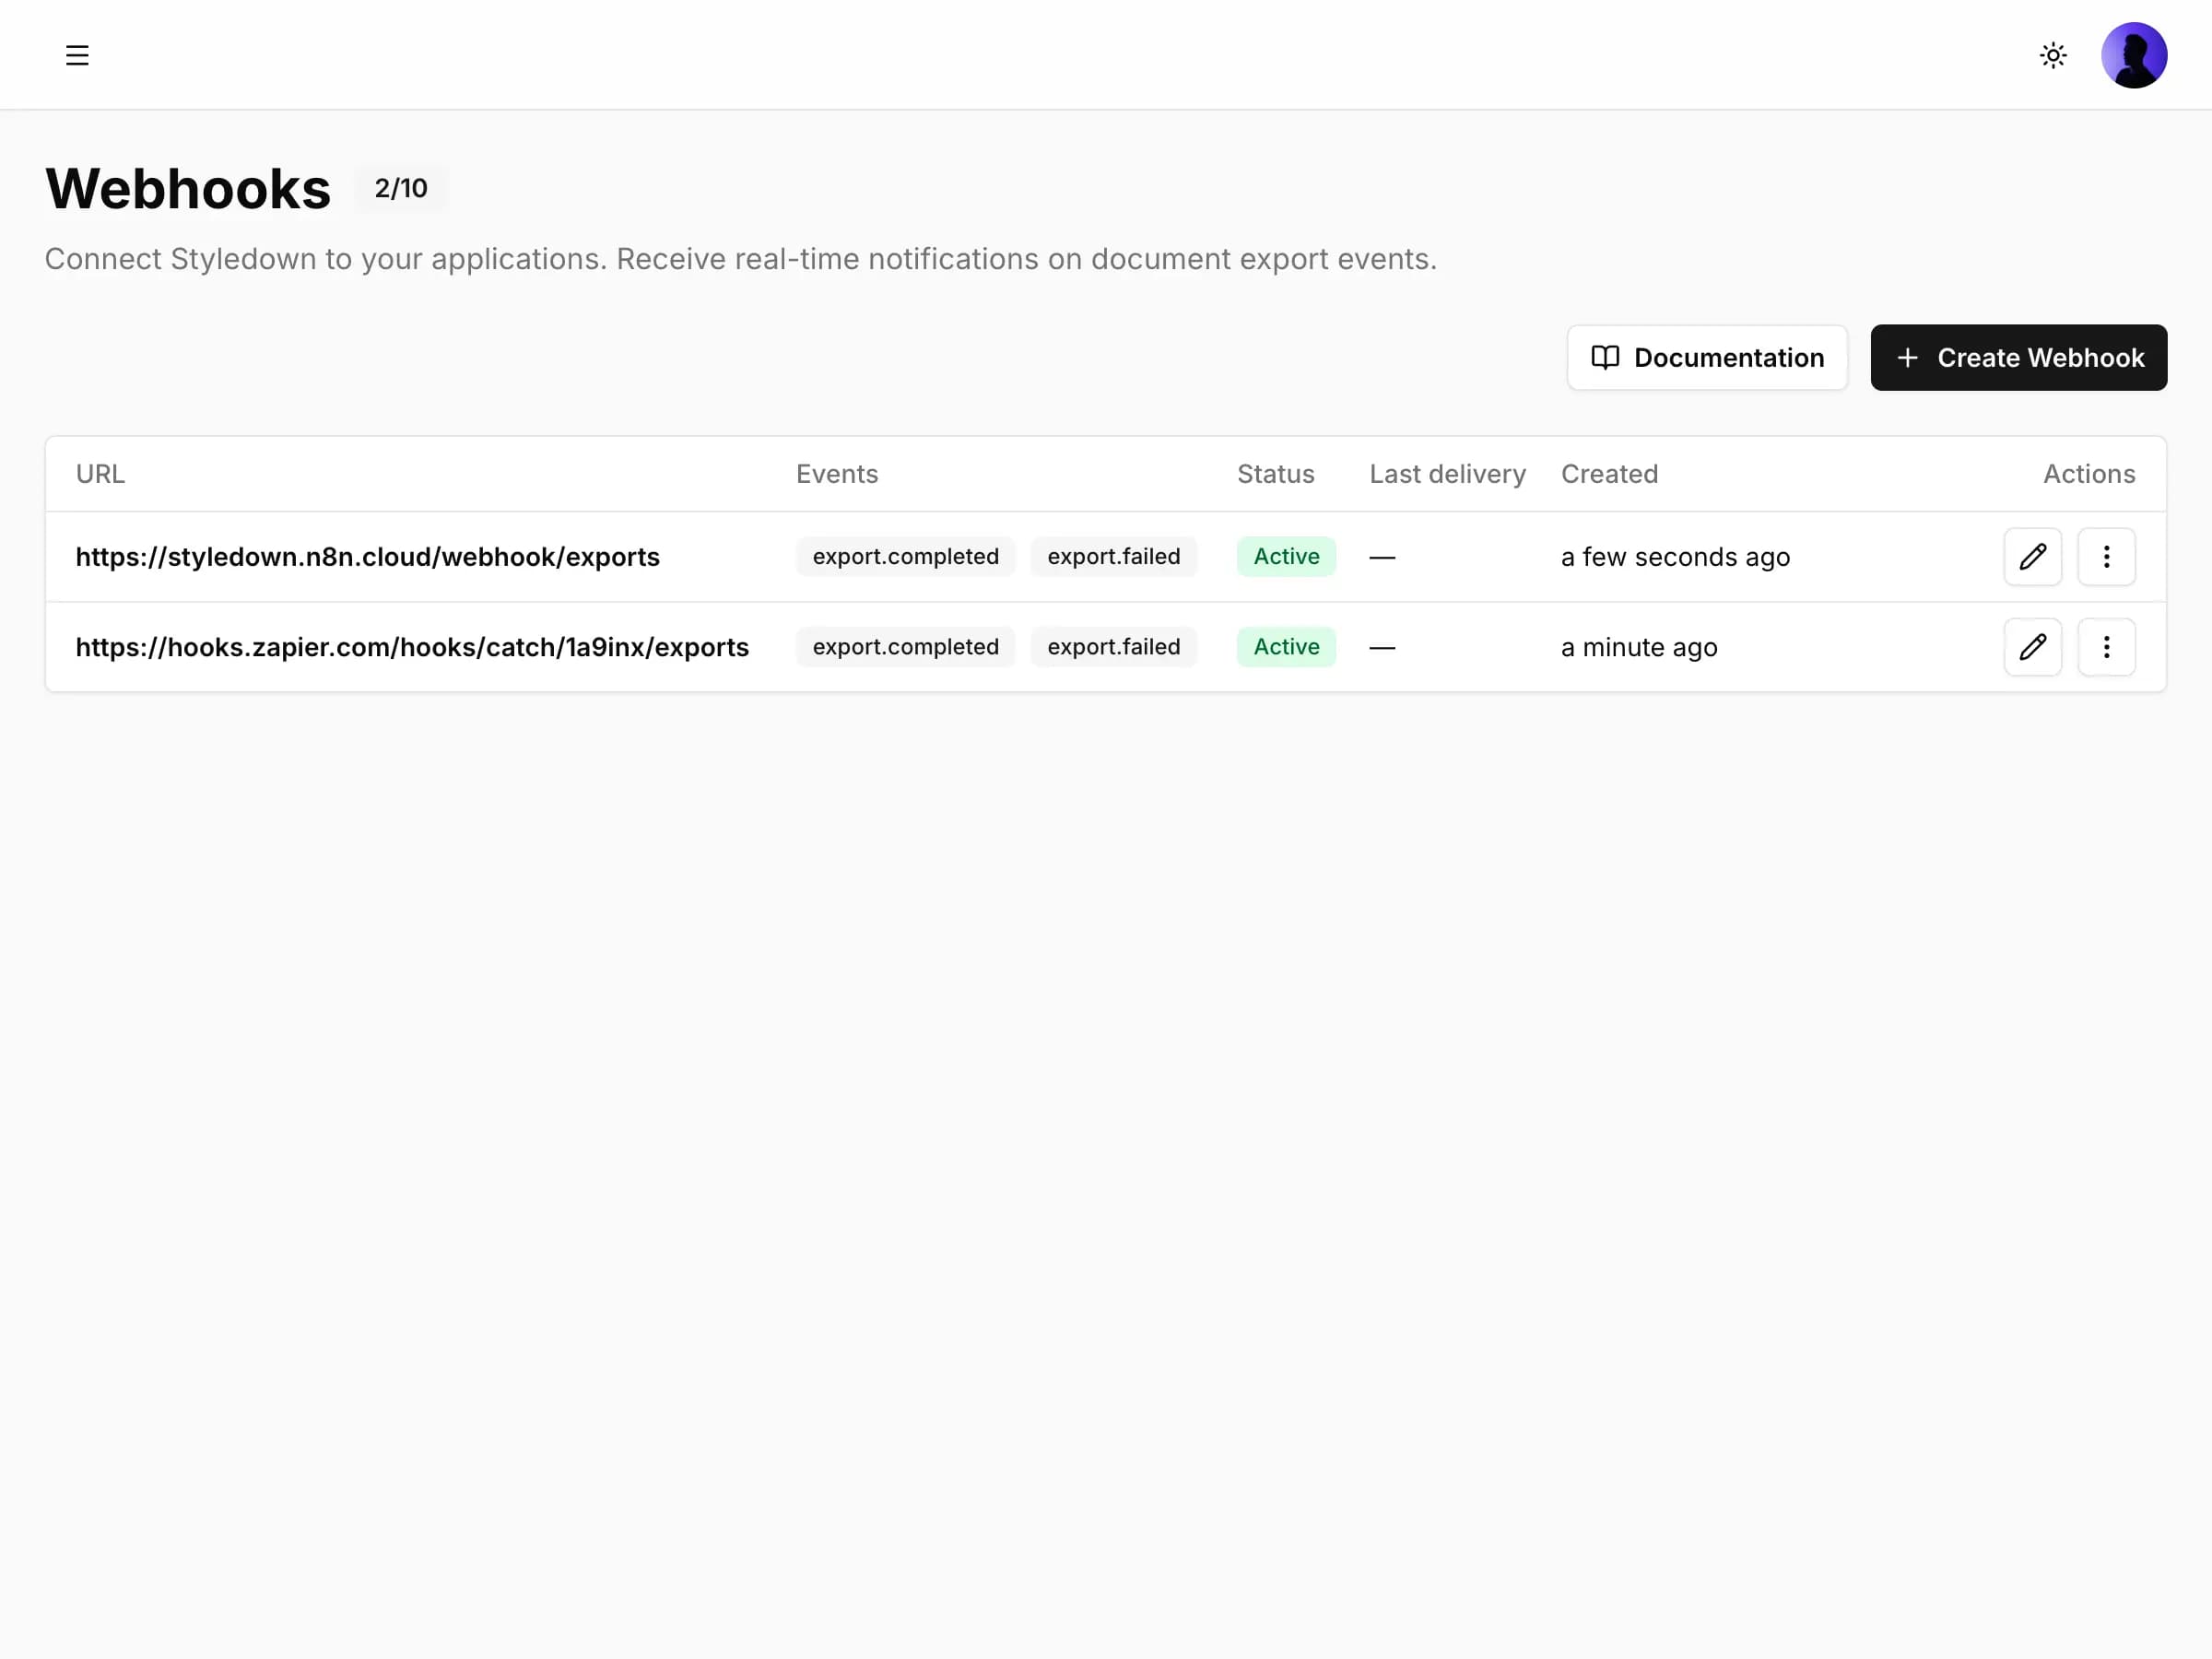
Task: Open the hamburger navigation menu
Action: pos(77,55)
